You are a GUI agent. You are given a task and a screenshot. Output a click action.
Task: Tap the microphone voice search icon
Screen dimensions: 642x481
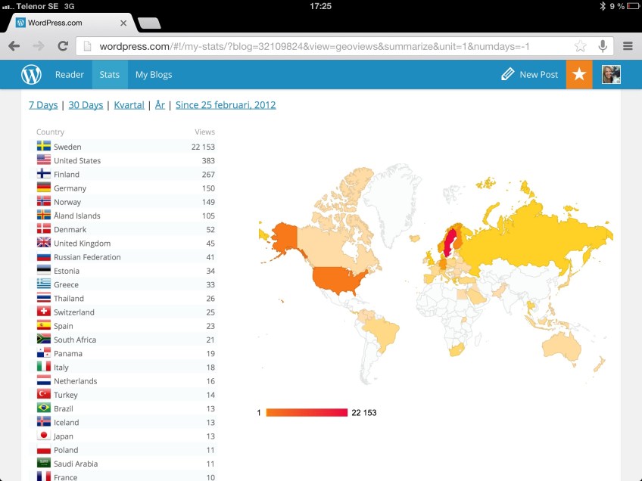pos(603,46)
